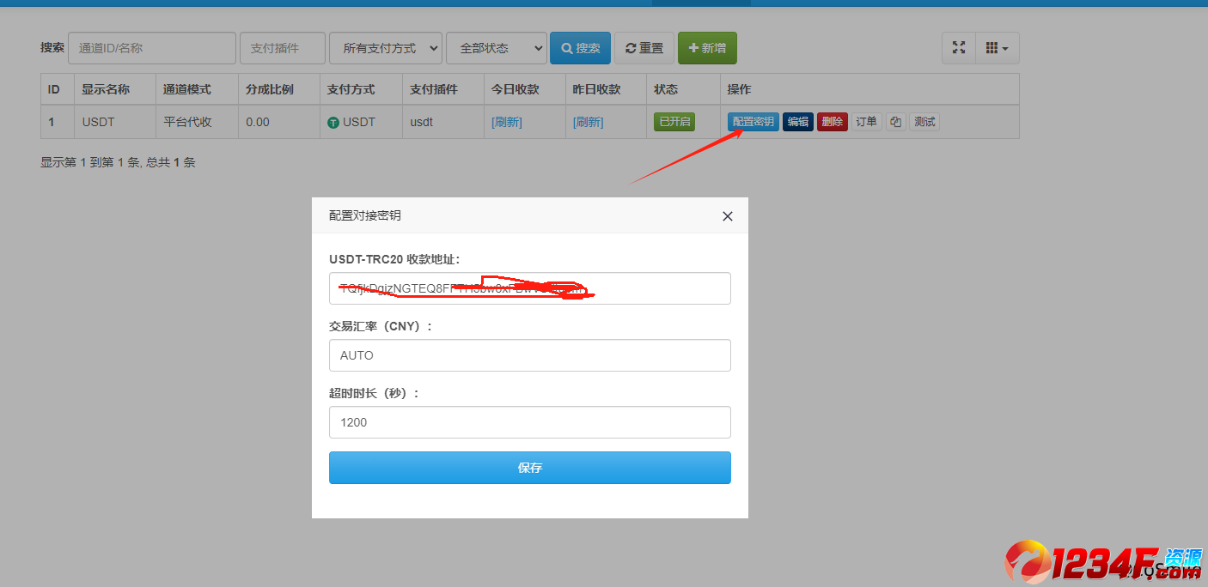This screenshot has height=587, width=1208.
Task: Add a new channel with green button
Action: (x=707, y=48)
